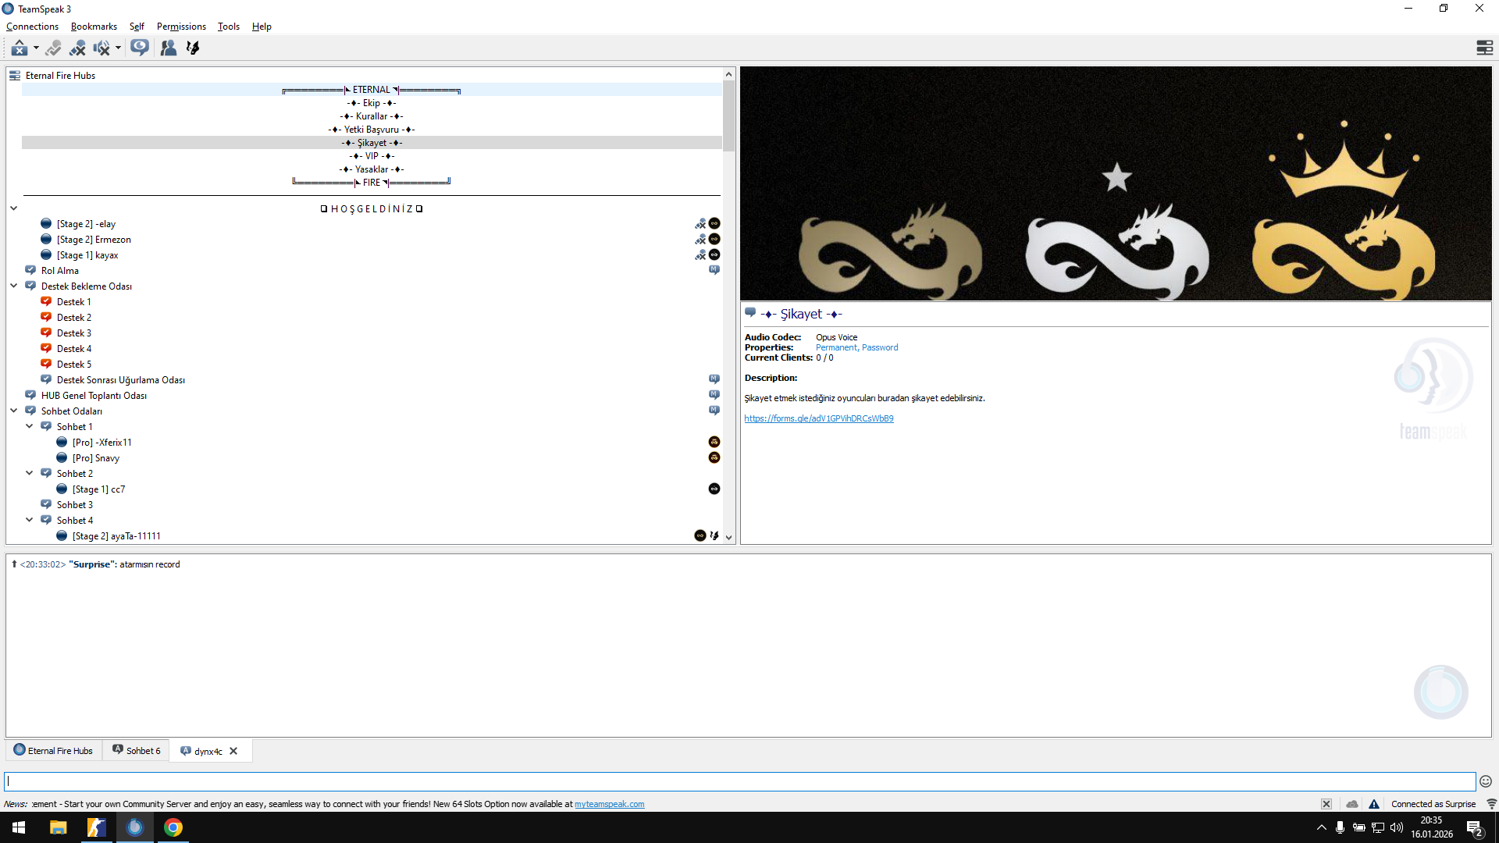Collapse the Sohbet 4 channel
Viewport: 1499px width, 843px height.
pos(29,521)
